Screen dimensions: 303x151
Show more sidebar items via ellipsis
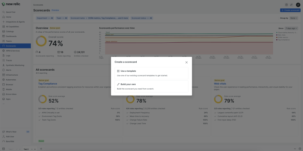(x=3, y=104)
